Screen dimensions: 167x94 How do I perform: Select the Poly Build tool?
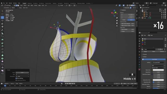pos(2,55)
